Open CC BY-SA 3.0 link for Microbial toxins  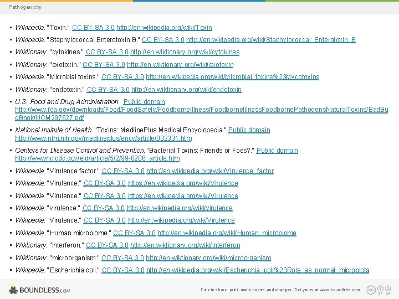click(122, 77)
